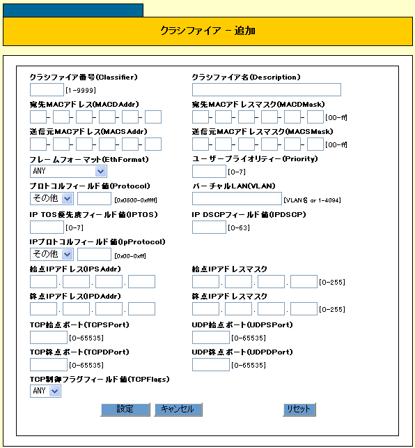Open the EthFormat ANY dropdown
The image size is (415, 448).
pyautogui.click(x=68, y=172)
